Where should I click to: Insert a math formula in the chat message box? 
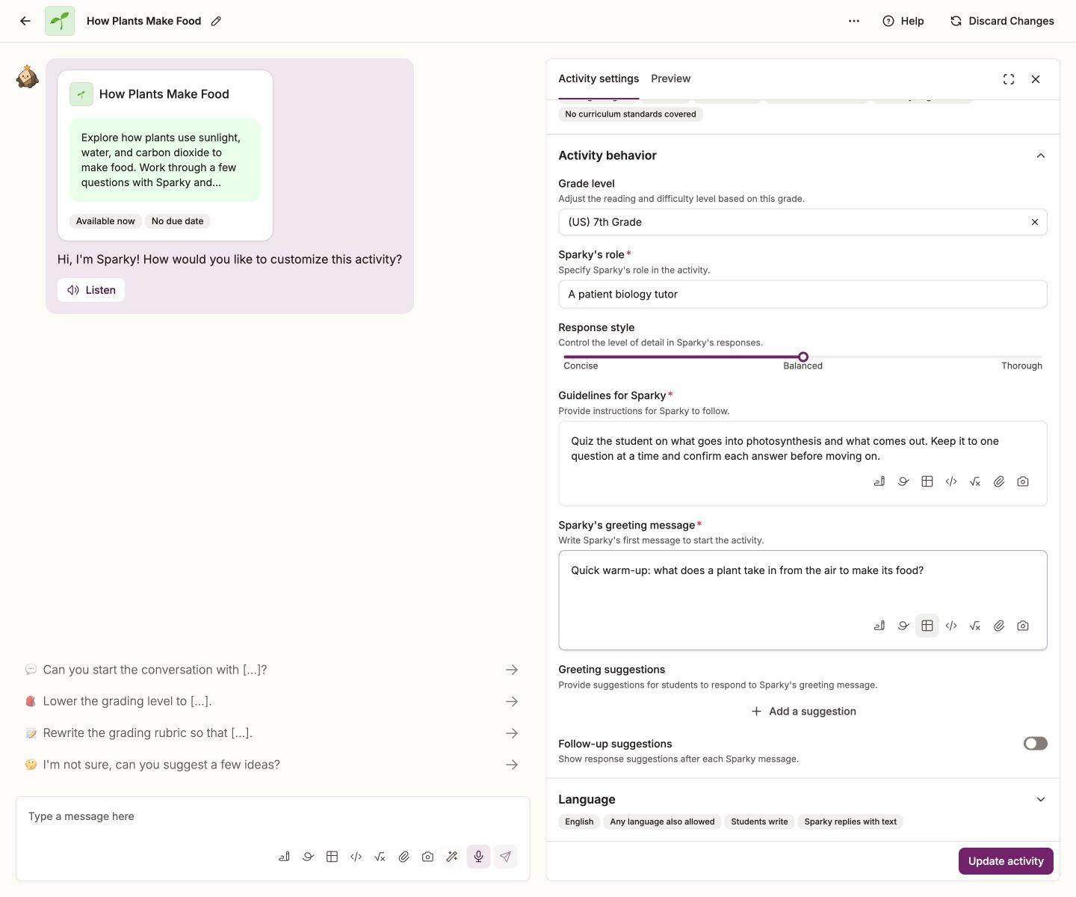point(380,857)
